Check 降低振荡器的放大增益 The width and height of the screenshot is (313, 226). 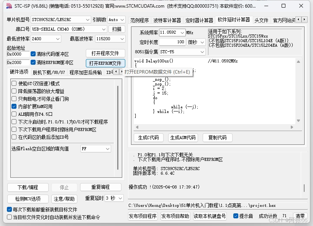coord(14,91)
